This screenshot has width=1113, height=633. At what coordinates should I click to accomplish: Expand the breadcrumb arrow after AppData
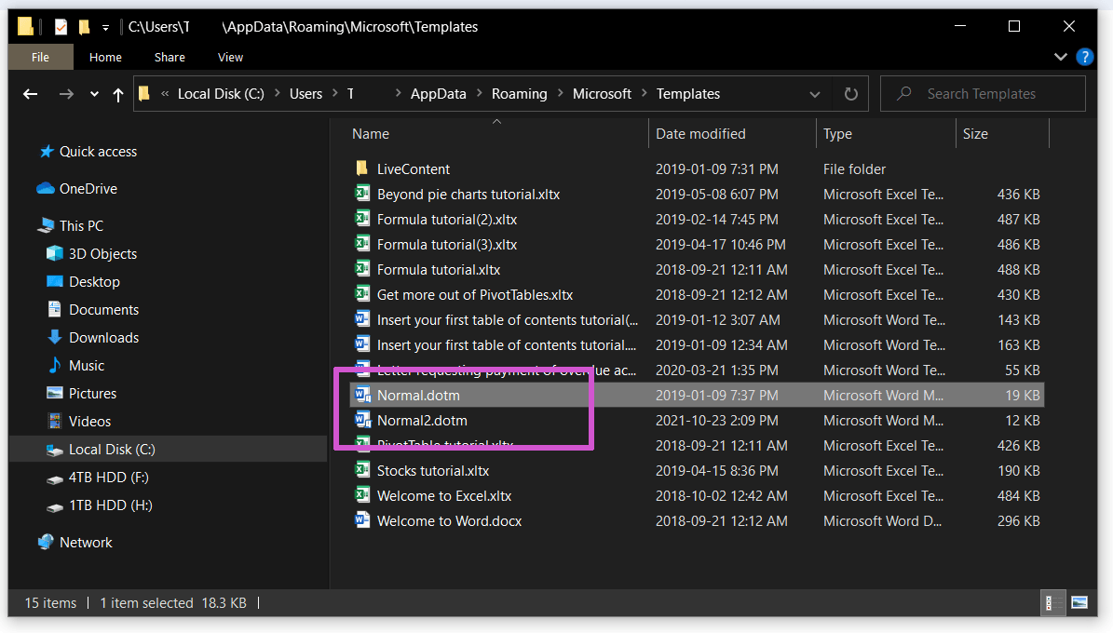point(479,94)
